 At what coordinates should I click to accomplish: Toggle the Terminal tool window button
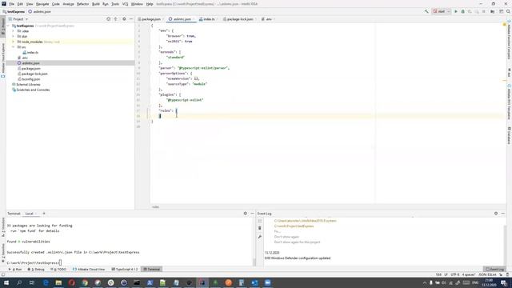[x=152, y=270]
